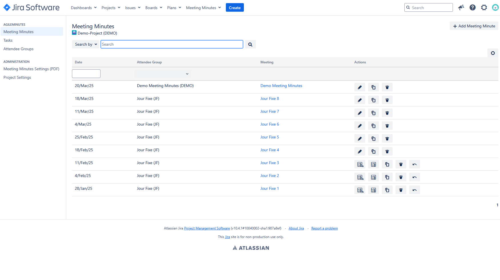Open the Attendee Group filter dropdown
This screenshot has height=280, width=500.
point(163,74)
